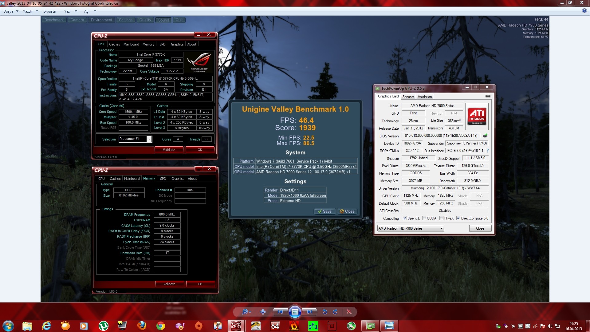
Task: Switch to ROG CPU-Z taskbar item
Action: tap(236, 326)
